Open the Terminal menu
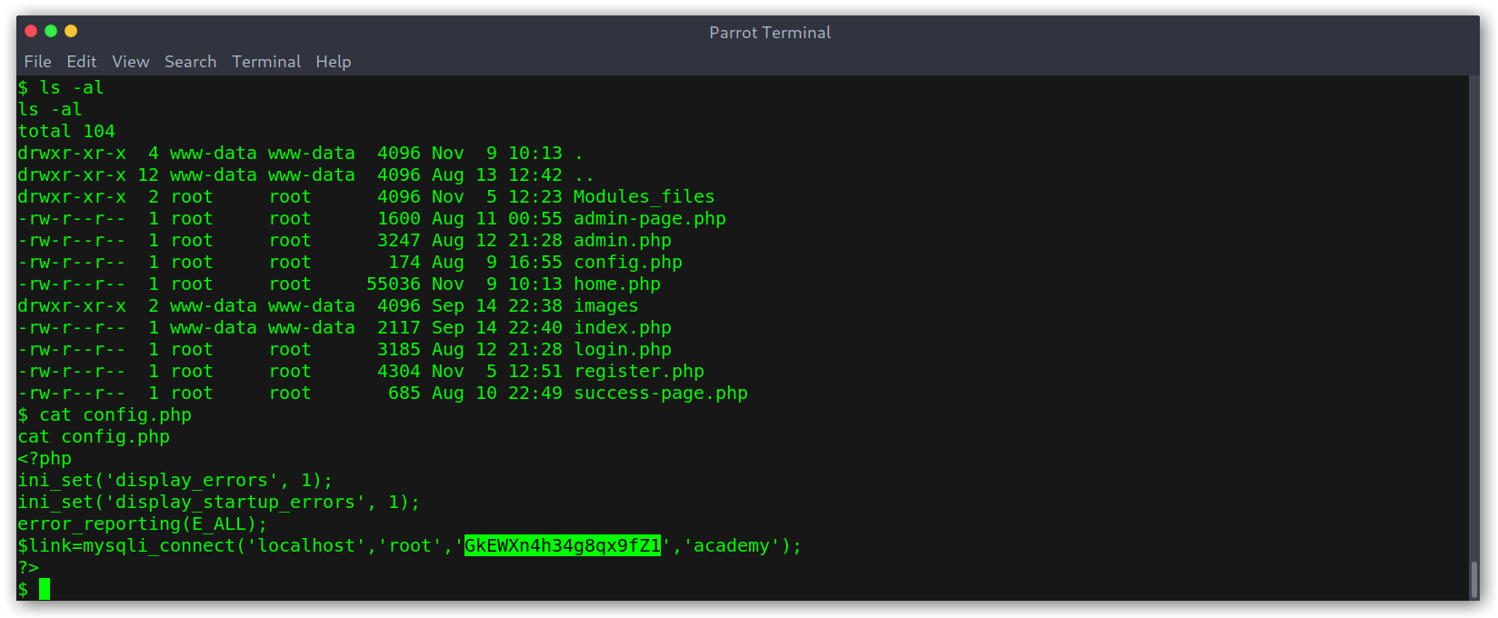 point(266,62)
